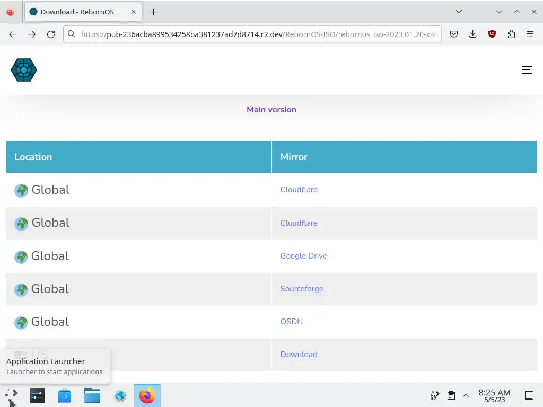Open the uBlock Origin extension

[492, 34]
